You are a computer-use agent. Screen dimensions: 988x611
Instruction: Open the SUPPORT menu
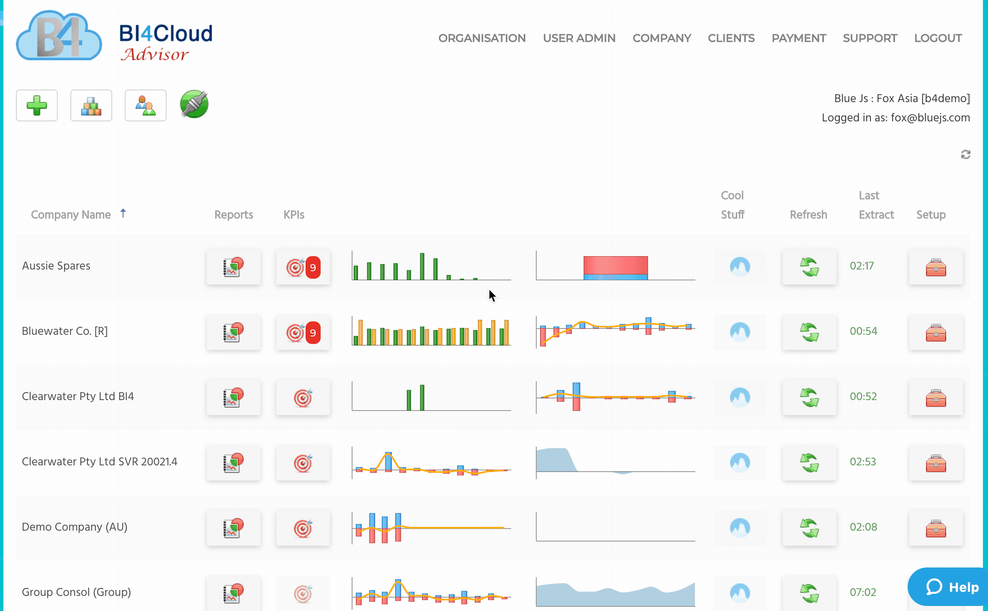tap(870, 38)
